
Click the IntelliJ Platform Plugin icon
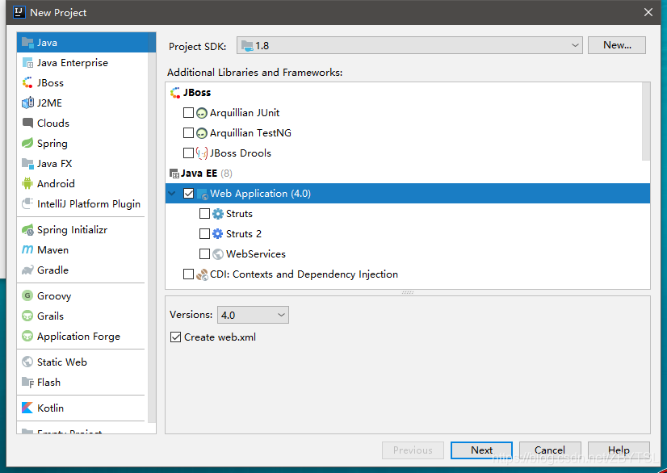coord(27,203)
